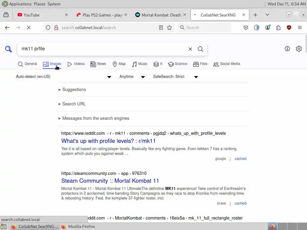
Task: Close the Play PS2 Games tab
Action: click(126, 15)
